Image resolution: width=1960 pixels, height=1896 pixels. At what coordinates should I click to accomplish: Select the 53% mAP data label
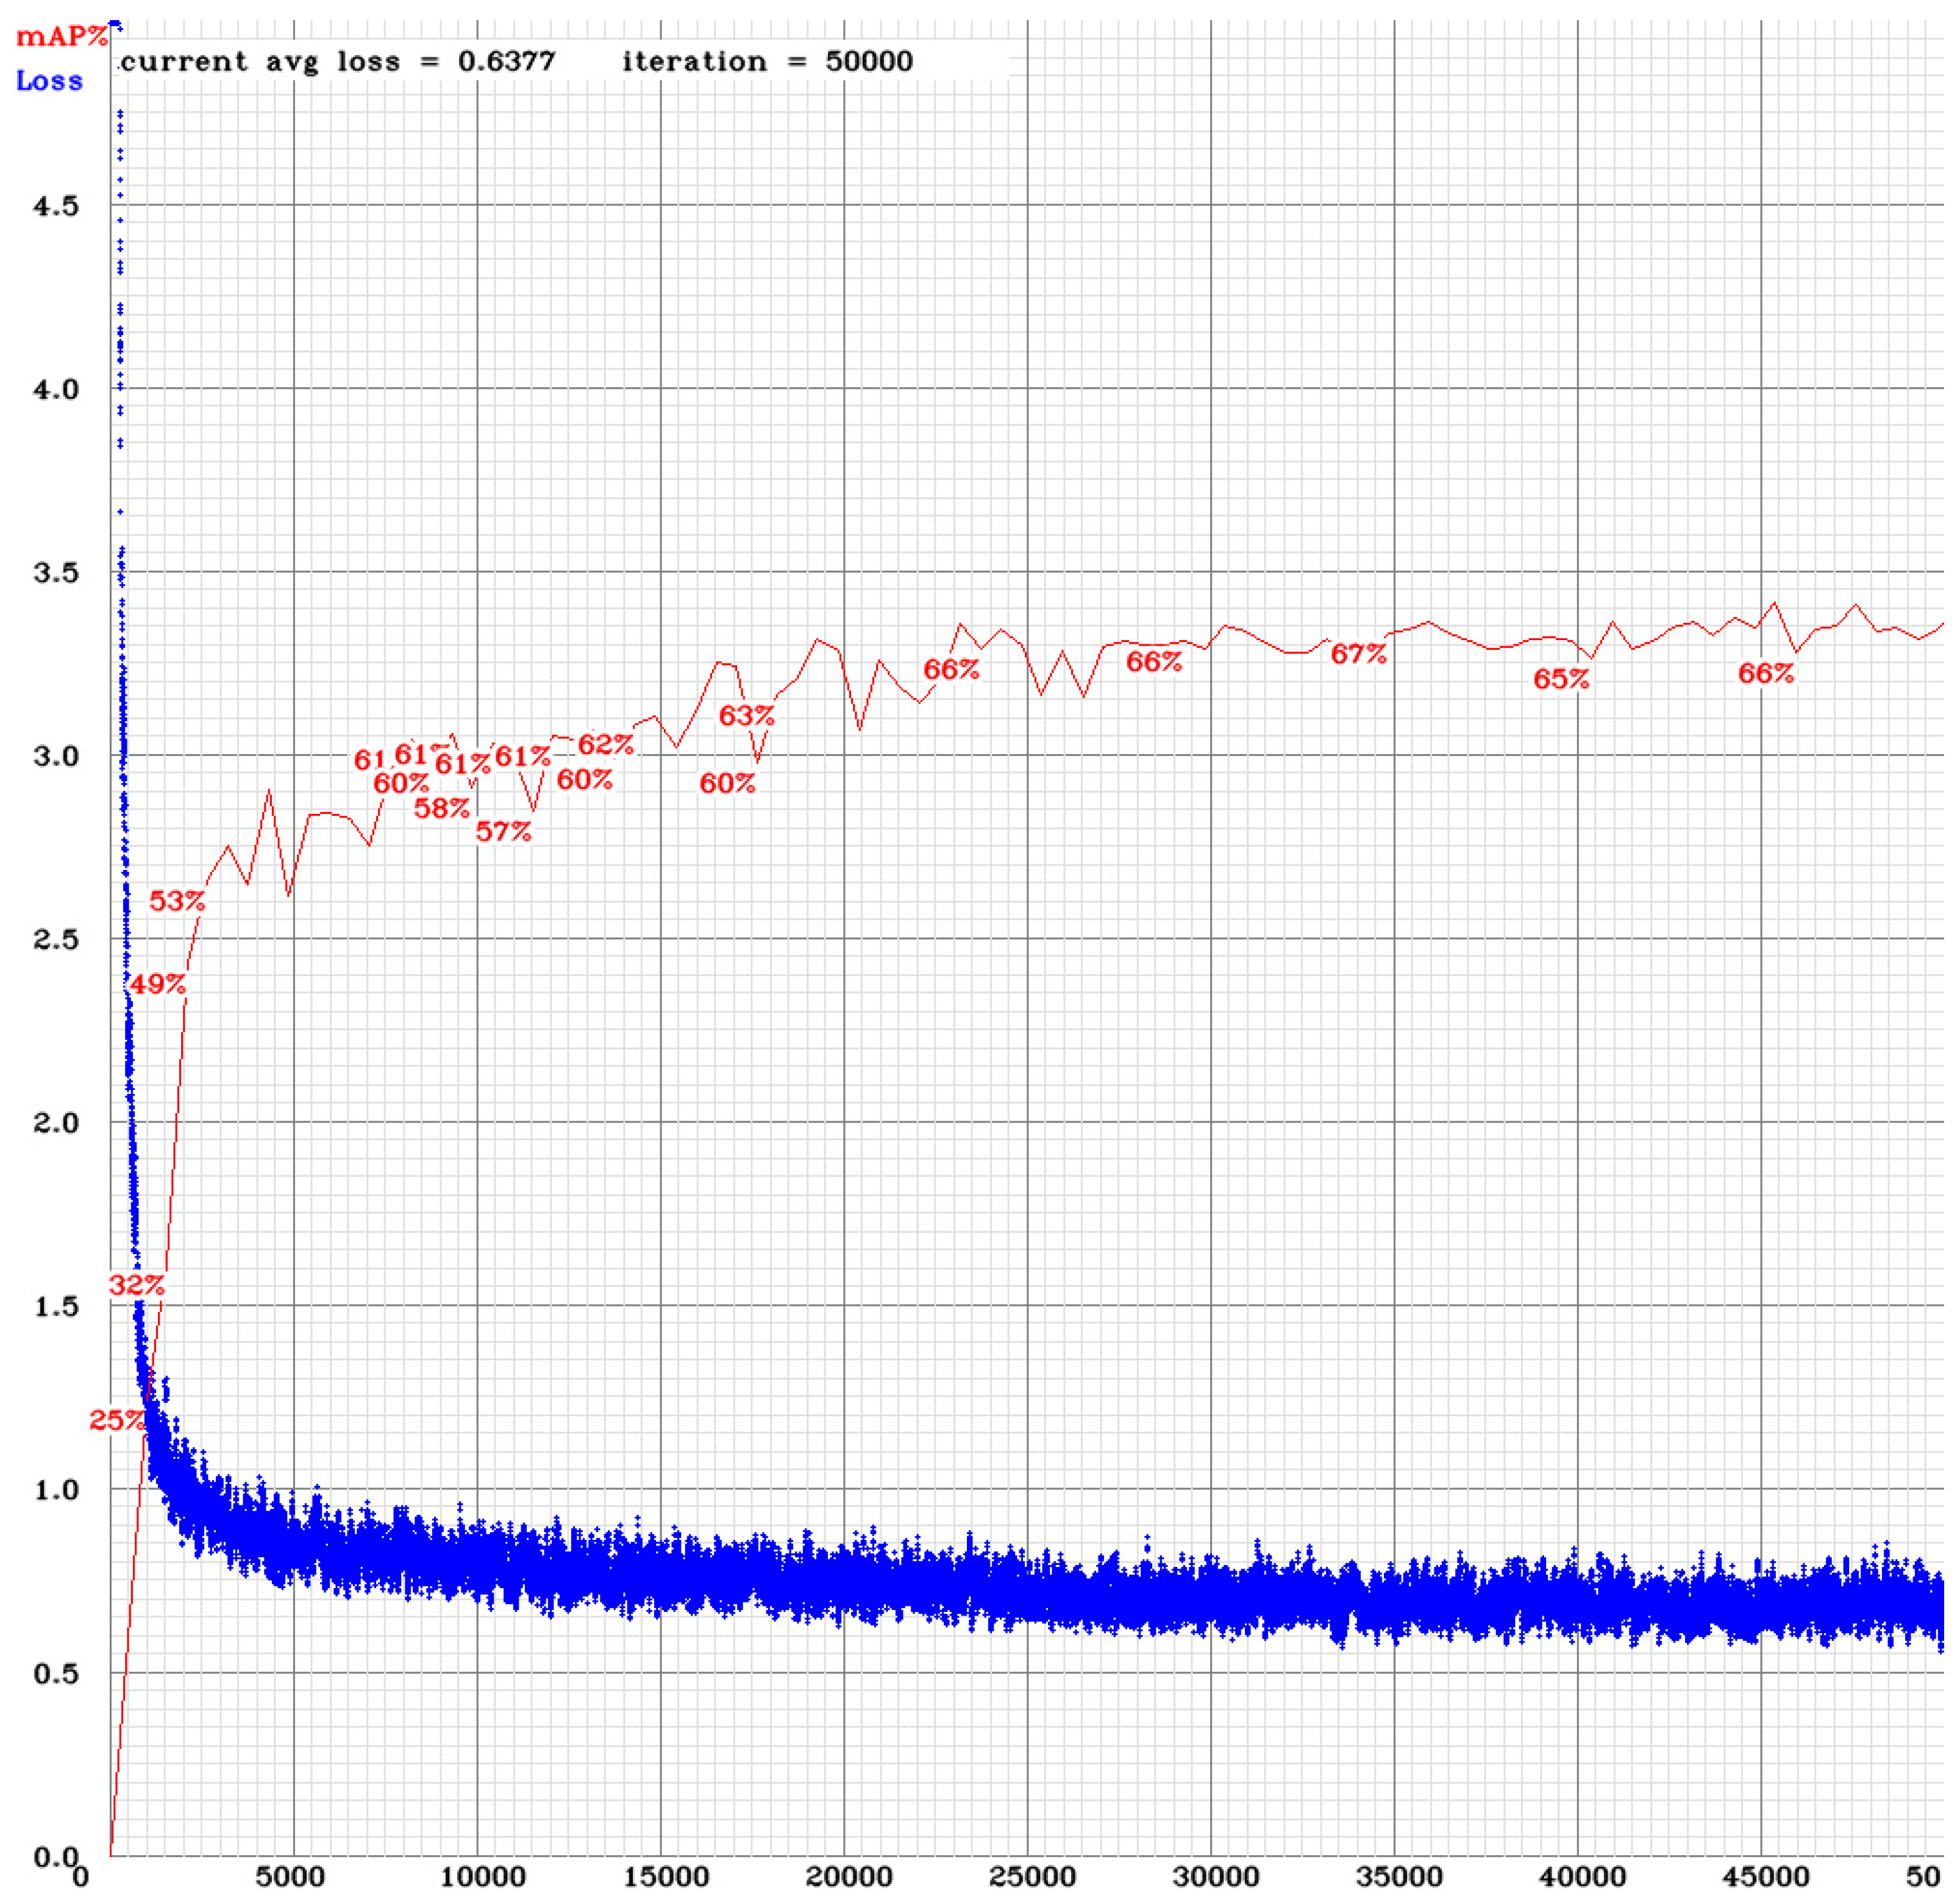pyautogui.click(x=177, y=901)
